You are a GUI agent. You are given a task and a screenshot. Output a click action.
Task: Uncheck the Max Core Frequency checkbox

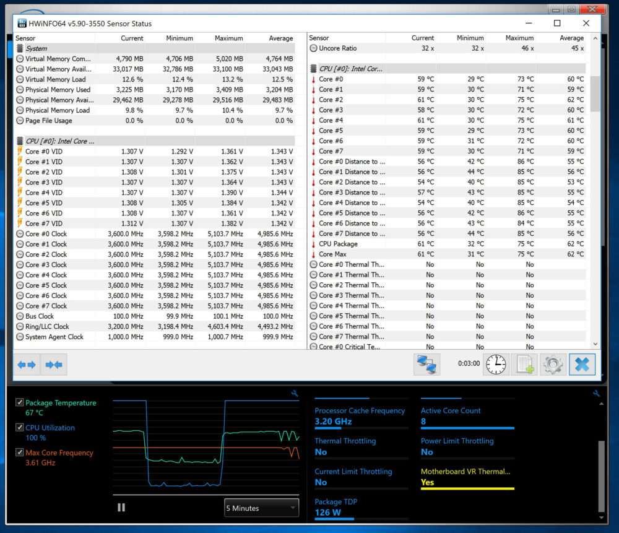tap(19, 452)
